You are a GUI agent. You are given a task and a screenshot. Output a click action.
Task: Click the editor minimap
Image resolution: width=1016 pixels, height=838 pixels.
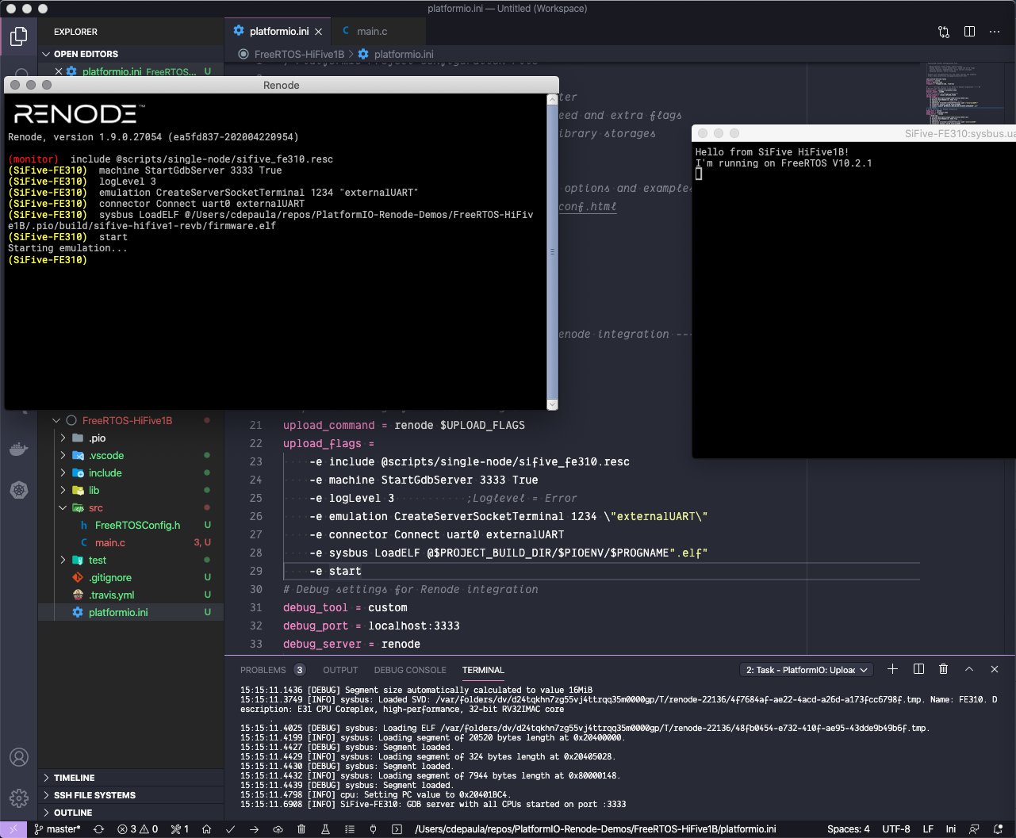pyautogui.click(x=962, y=95)
